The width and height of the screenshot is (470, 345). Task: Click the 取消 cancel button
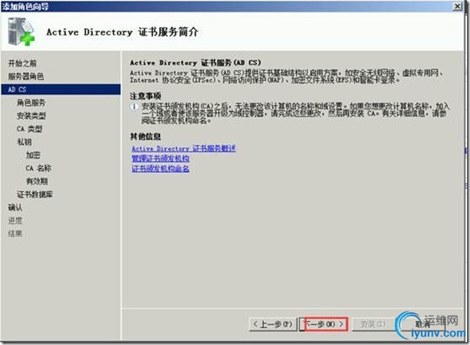coord(422,324)
